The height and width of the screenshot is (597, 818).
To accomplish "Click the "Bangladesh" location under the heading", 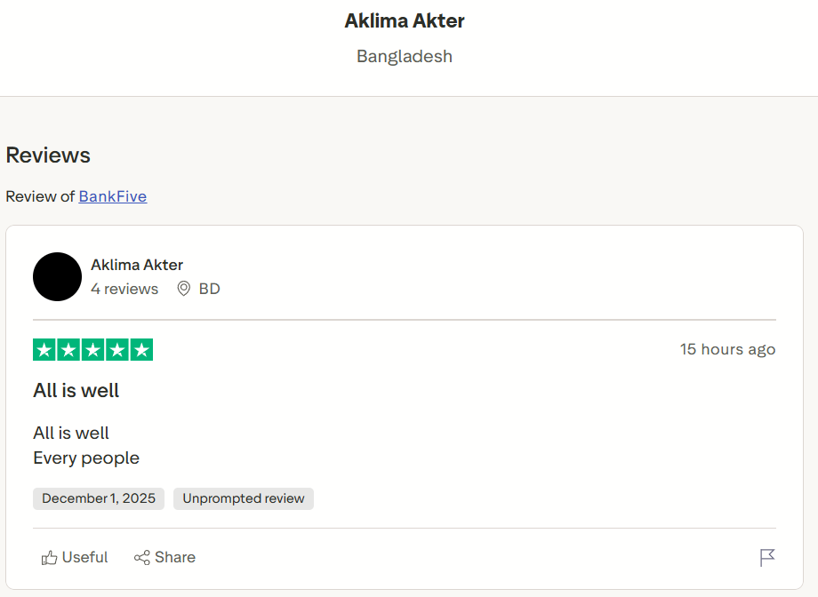I will tap(405, 56).
